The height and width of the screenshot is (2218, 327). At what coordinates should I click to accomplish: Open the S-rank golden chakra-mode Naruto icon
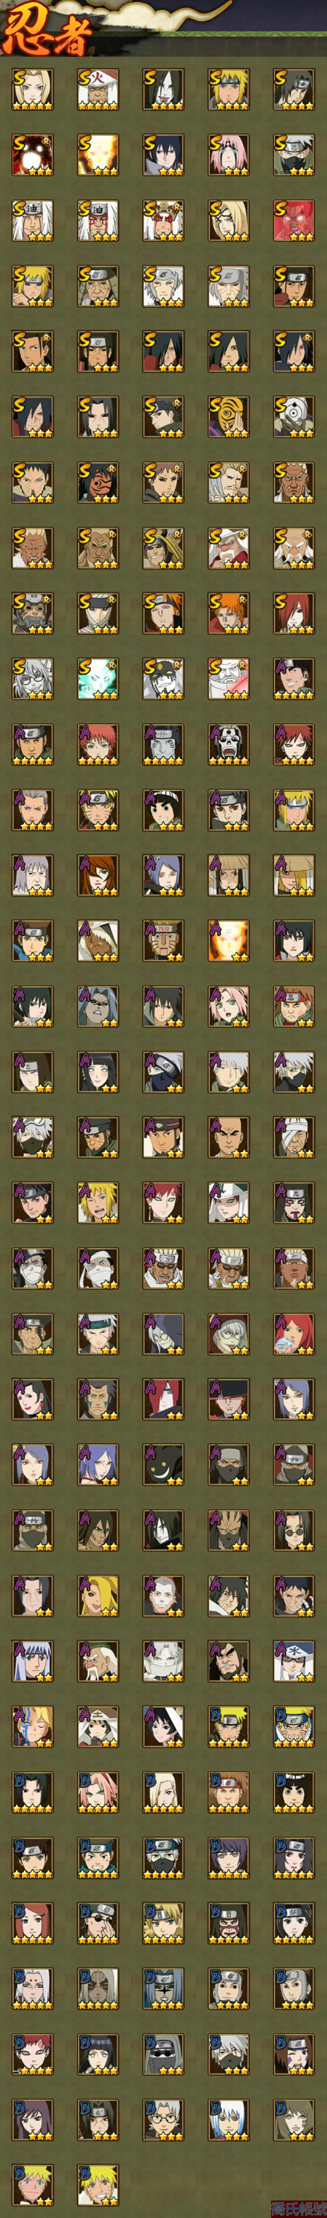point(97,154)
